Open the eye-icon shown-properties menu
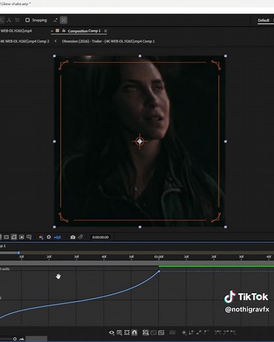Screen dimensions: 274x342 tap(111, 333)
